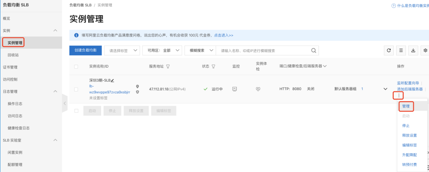Viewport: 429px width, 172px height.
Task: Collapse the 实例 sidebar section
Action: [55, 30]
